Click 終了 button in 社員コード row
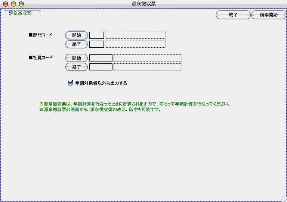Viewport: 287px width, 202px height. pyautogui.click(x=77, y=67)
